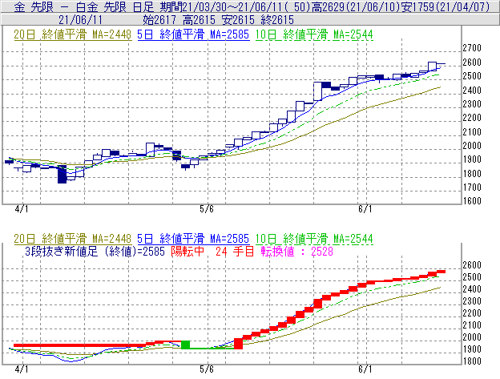
Task: Click the 2700 price axis label in top chart
Action: click(472, 48)
